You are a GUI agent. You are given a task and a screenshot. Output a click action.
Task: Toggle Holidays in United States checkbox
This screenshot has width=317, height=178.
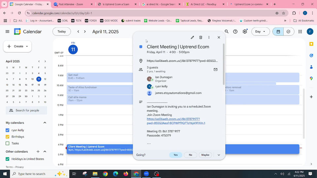point(8,159)
